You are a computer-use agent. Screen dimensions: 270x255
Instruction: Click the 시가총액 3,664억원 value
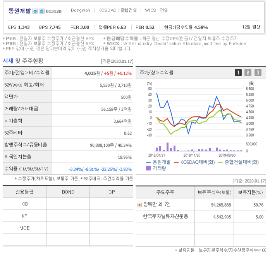pyautogui.click(x=122, y=122)
